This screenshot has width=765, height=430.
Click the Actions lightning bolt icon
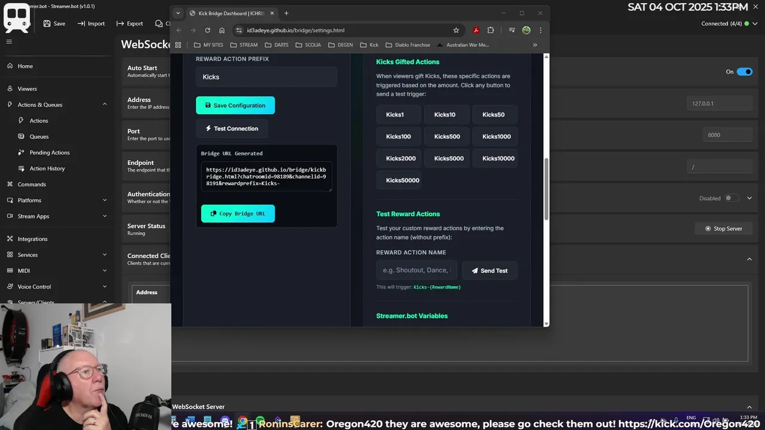[22, 121]
